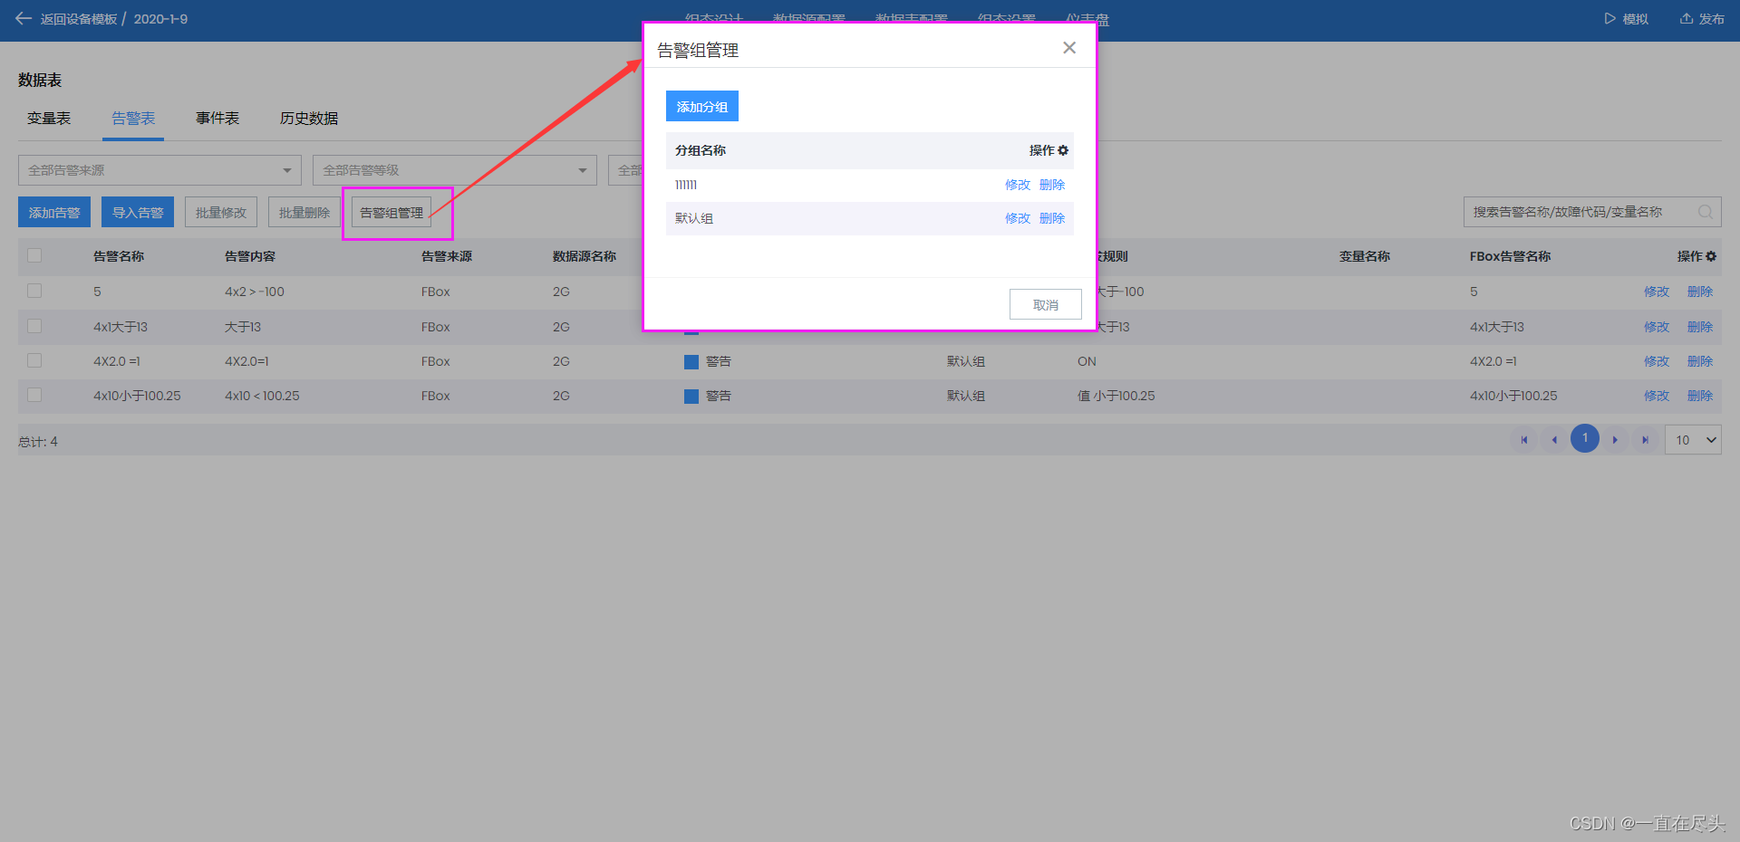Switch to the 告警表 tab
1740x842 pixels.
pyautogui.click(x=133, y=119)
